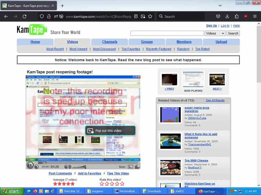Open the Members navigation tab
This screenshot has height=195, width=261.
coord(184,42)
